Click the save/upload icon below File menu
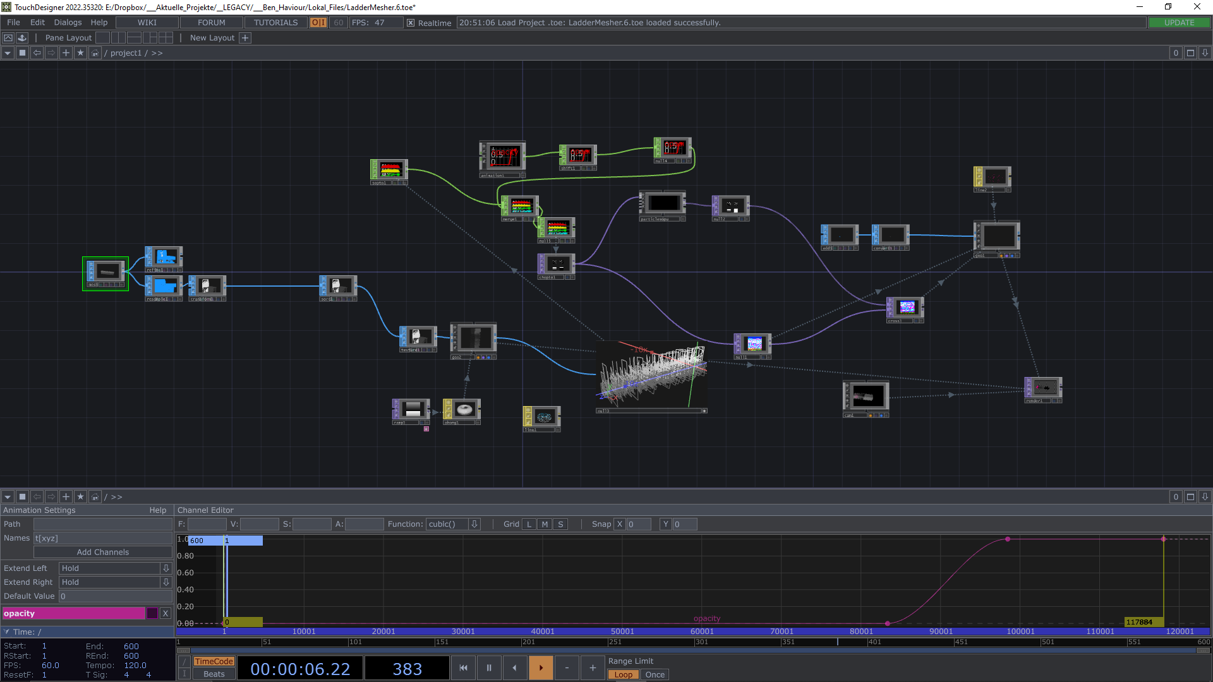The height and width of the screenshot is (682, 1213). click(22, 38)
